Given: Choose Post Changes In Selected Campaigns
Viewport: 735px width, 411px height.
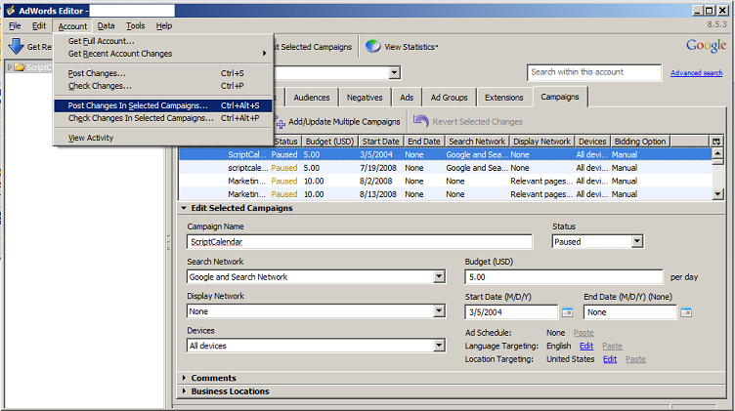Looking at the screenshot, I should 163,105.
